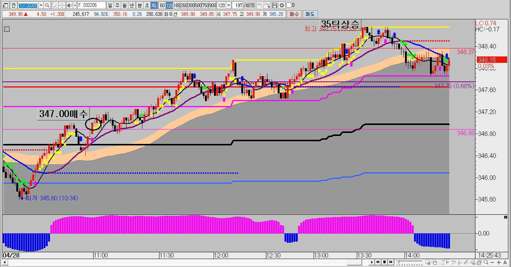511x267 pixels.
Task: Set the tick interval to 750
Action: [205, 5]
